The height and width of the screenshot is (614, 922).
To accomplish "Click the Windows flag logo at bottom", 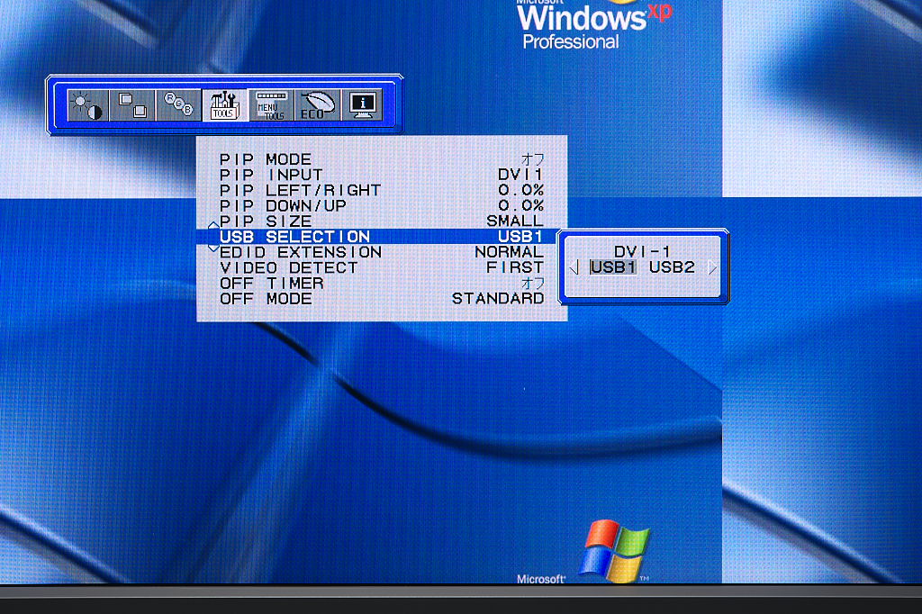I will (x=617, y=549).
